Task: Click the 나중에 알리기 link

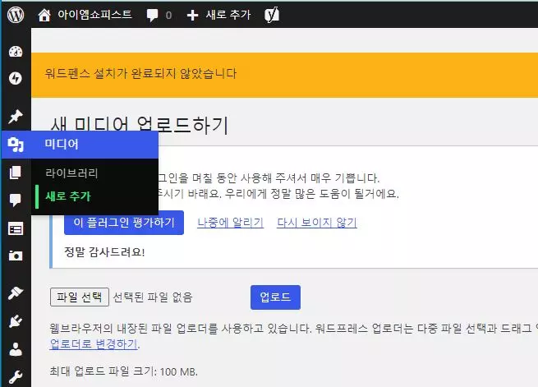Action: [x=230, y=223]
